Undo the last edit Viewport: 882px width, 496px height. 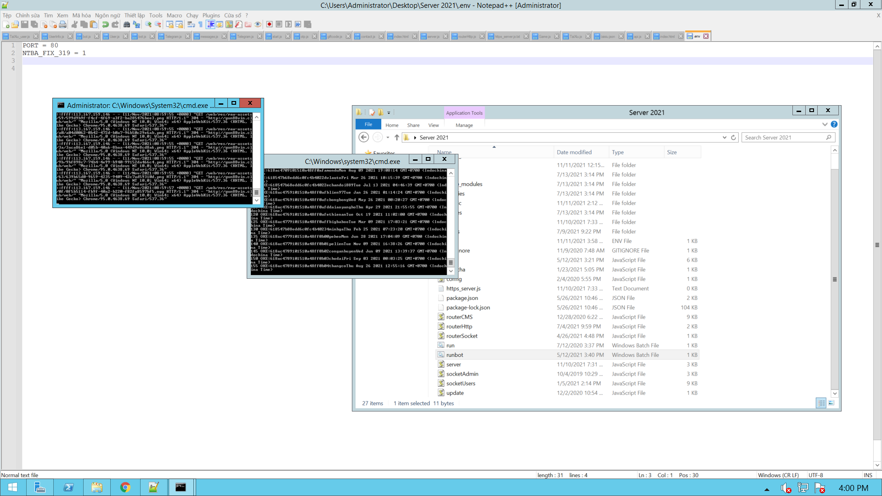point(105,24)
